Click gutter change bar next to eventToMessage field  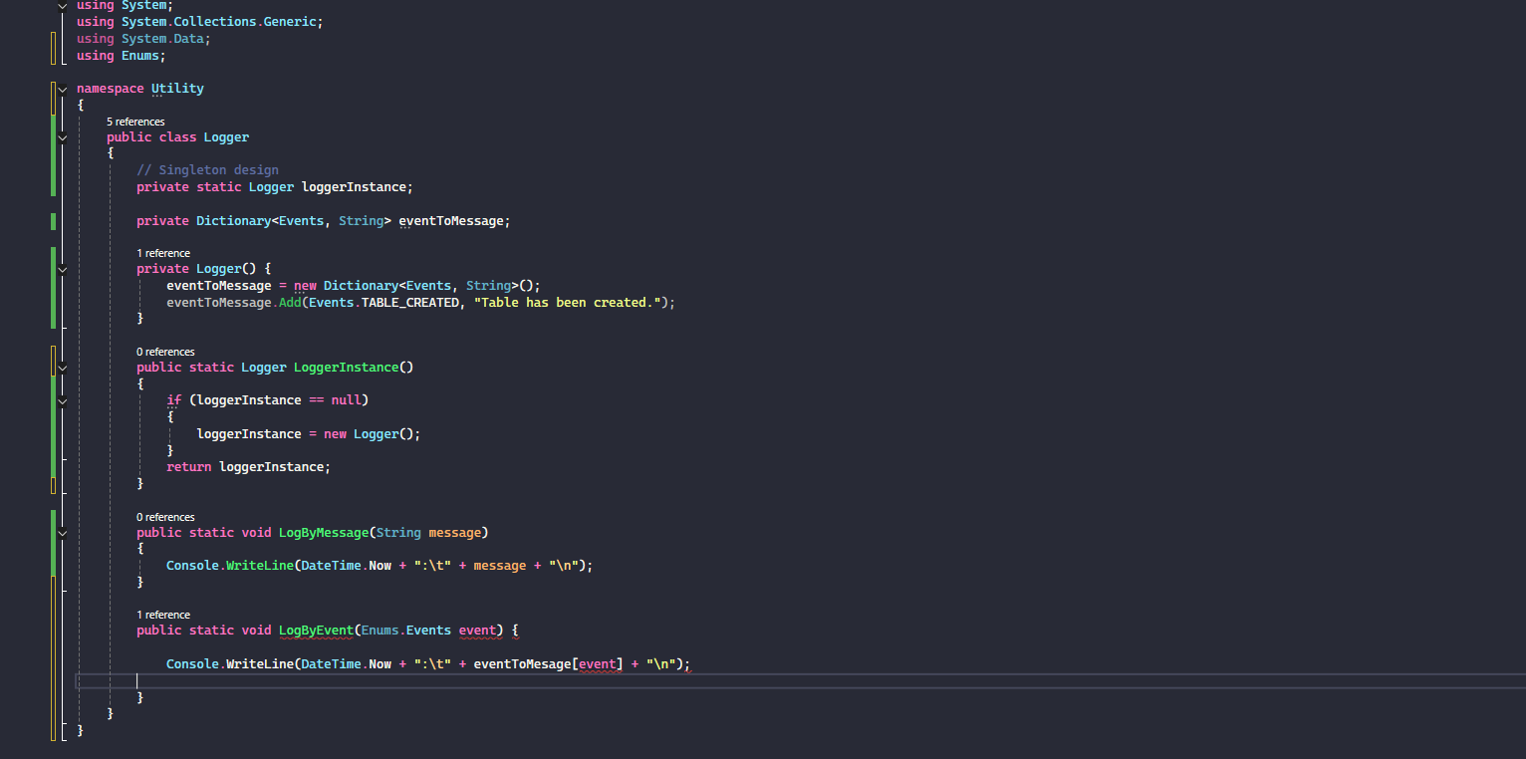(x=53, y=221)
